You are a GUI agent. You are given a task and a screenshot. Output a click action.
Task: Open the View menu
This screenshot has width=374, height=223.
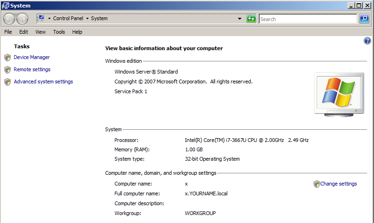(x=41, y=32)
